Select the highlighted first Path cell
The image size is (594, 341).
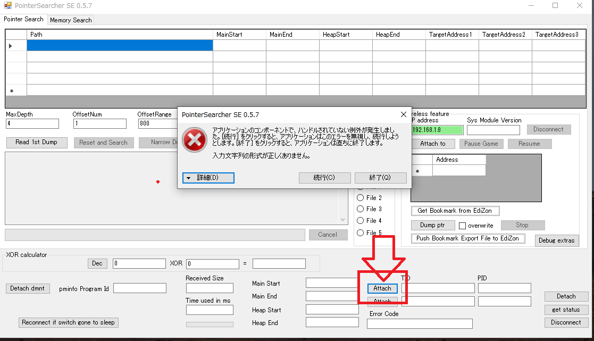[120, 45]
